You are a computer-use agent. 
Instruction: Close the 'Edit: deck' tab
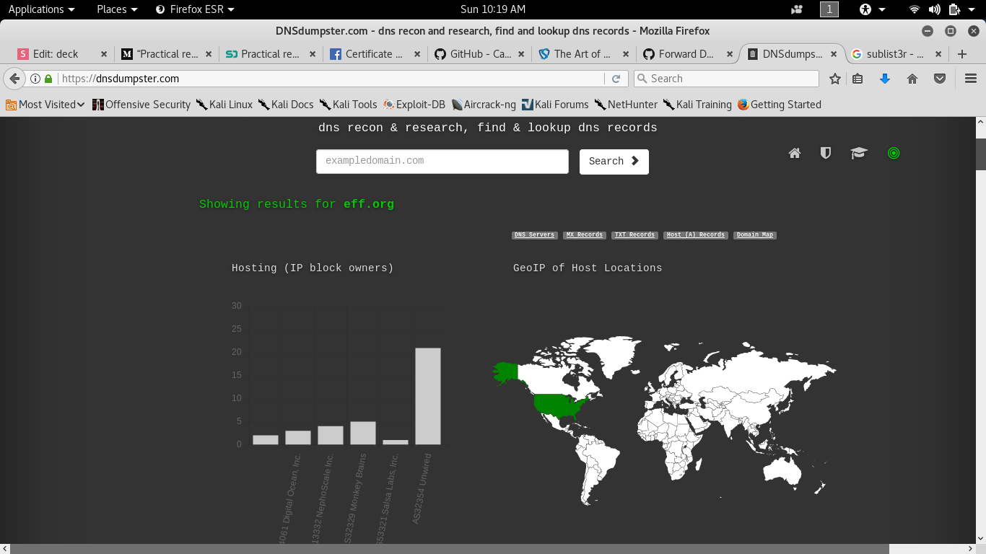pos(104,54)
